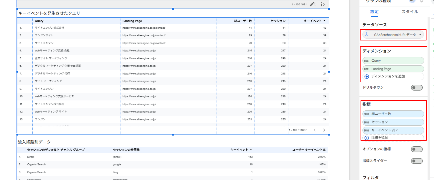The height and width of the screenshot is (180, 434).
Task: Click previous page arrow beside 1 - 100 / 14637
Action: pos(315,130)
